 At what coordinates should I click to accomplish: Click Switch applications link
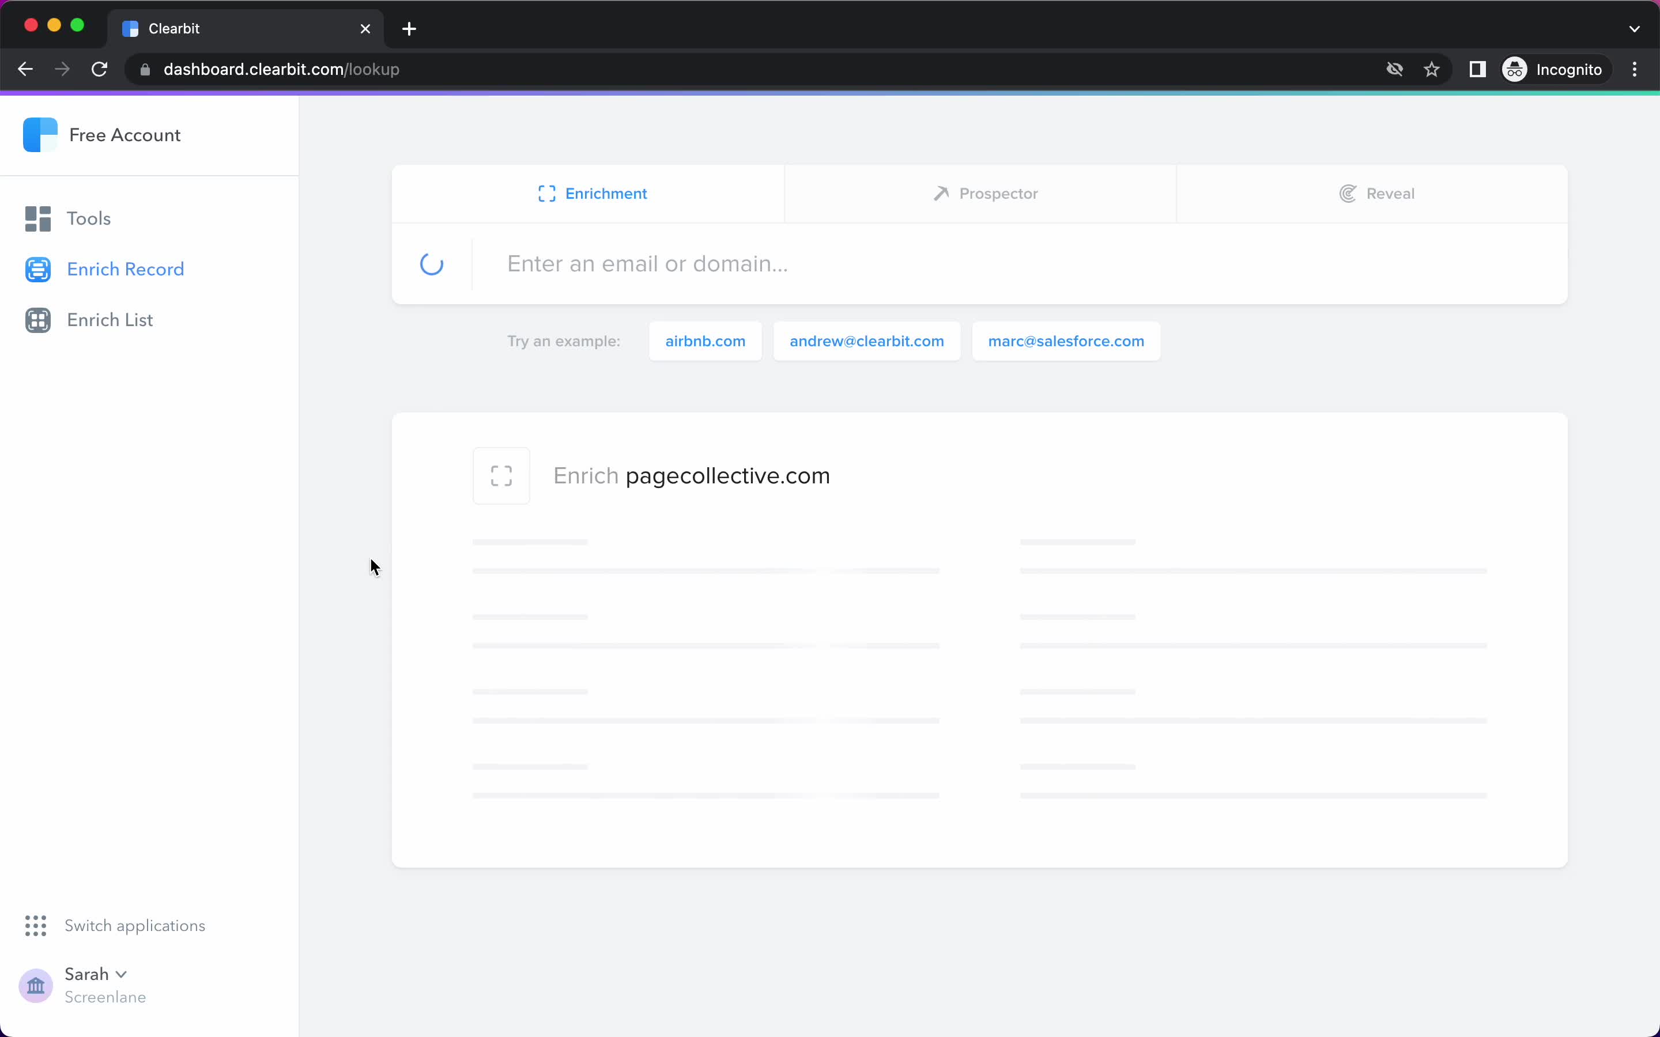click(x=134, y=926)
